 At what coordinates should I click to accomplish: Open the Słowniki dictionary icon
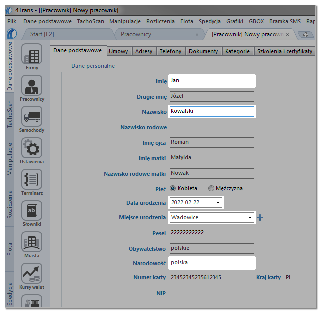click(32, 210)
